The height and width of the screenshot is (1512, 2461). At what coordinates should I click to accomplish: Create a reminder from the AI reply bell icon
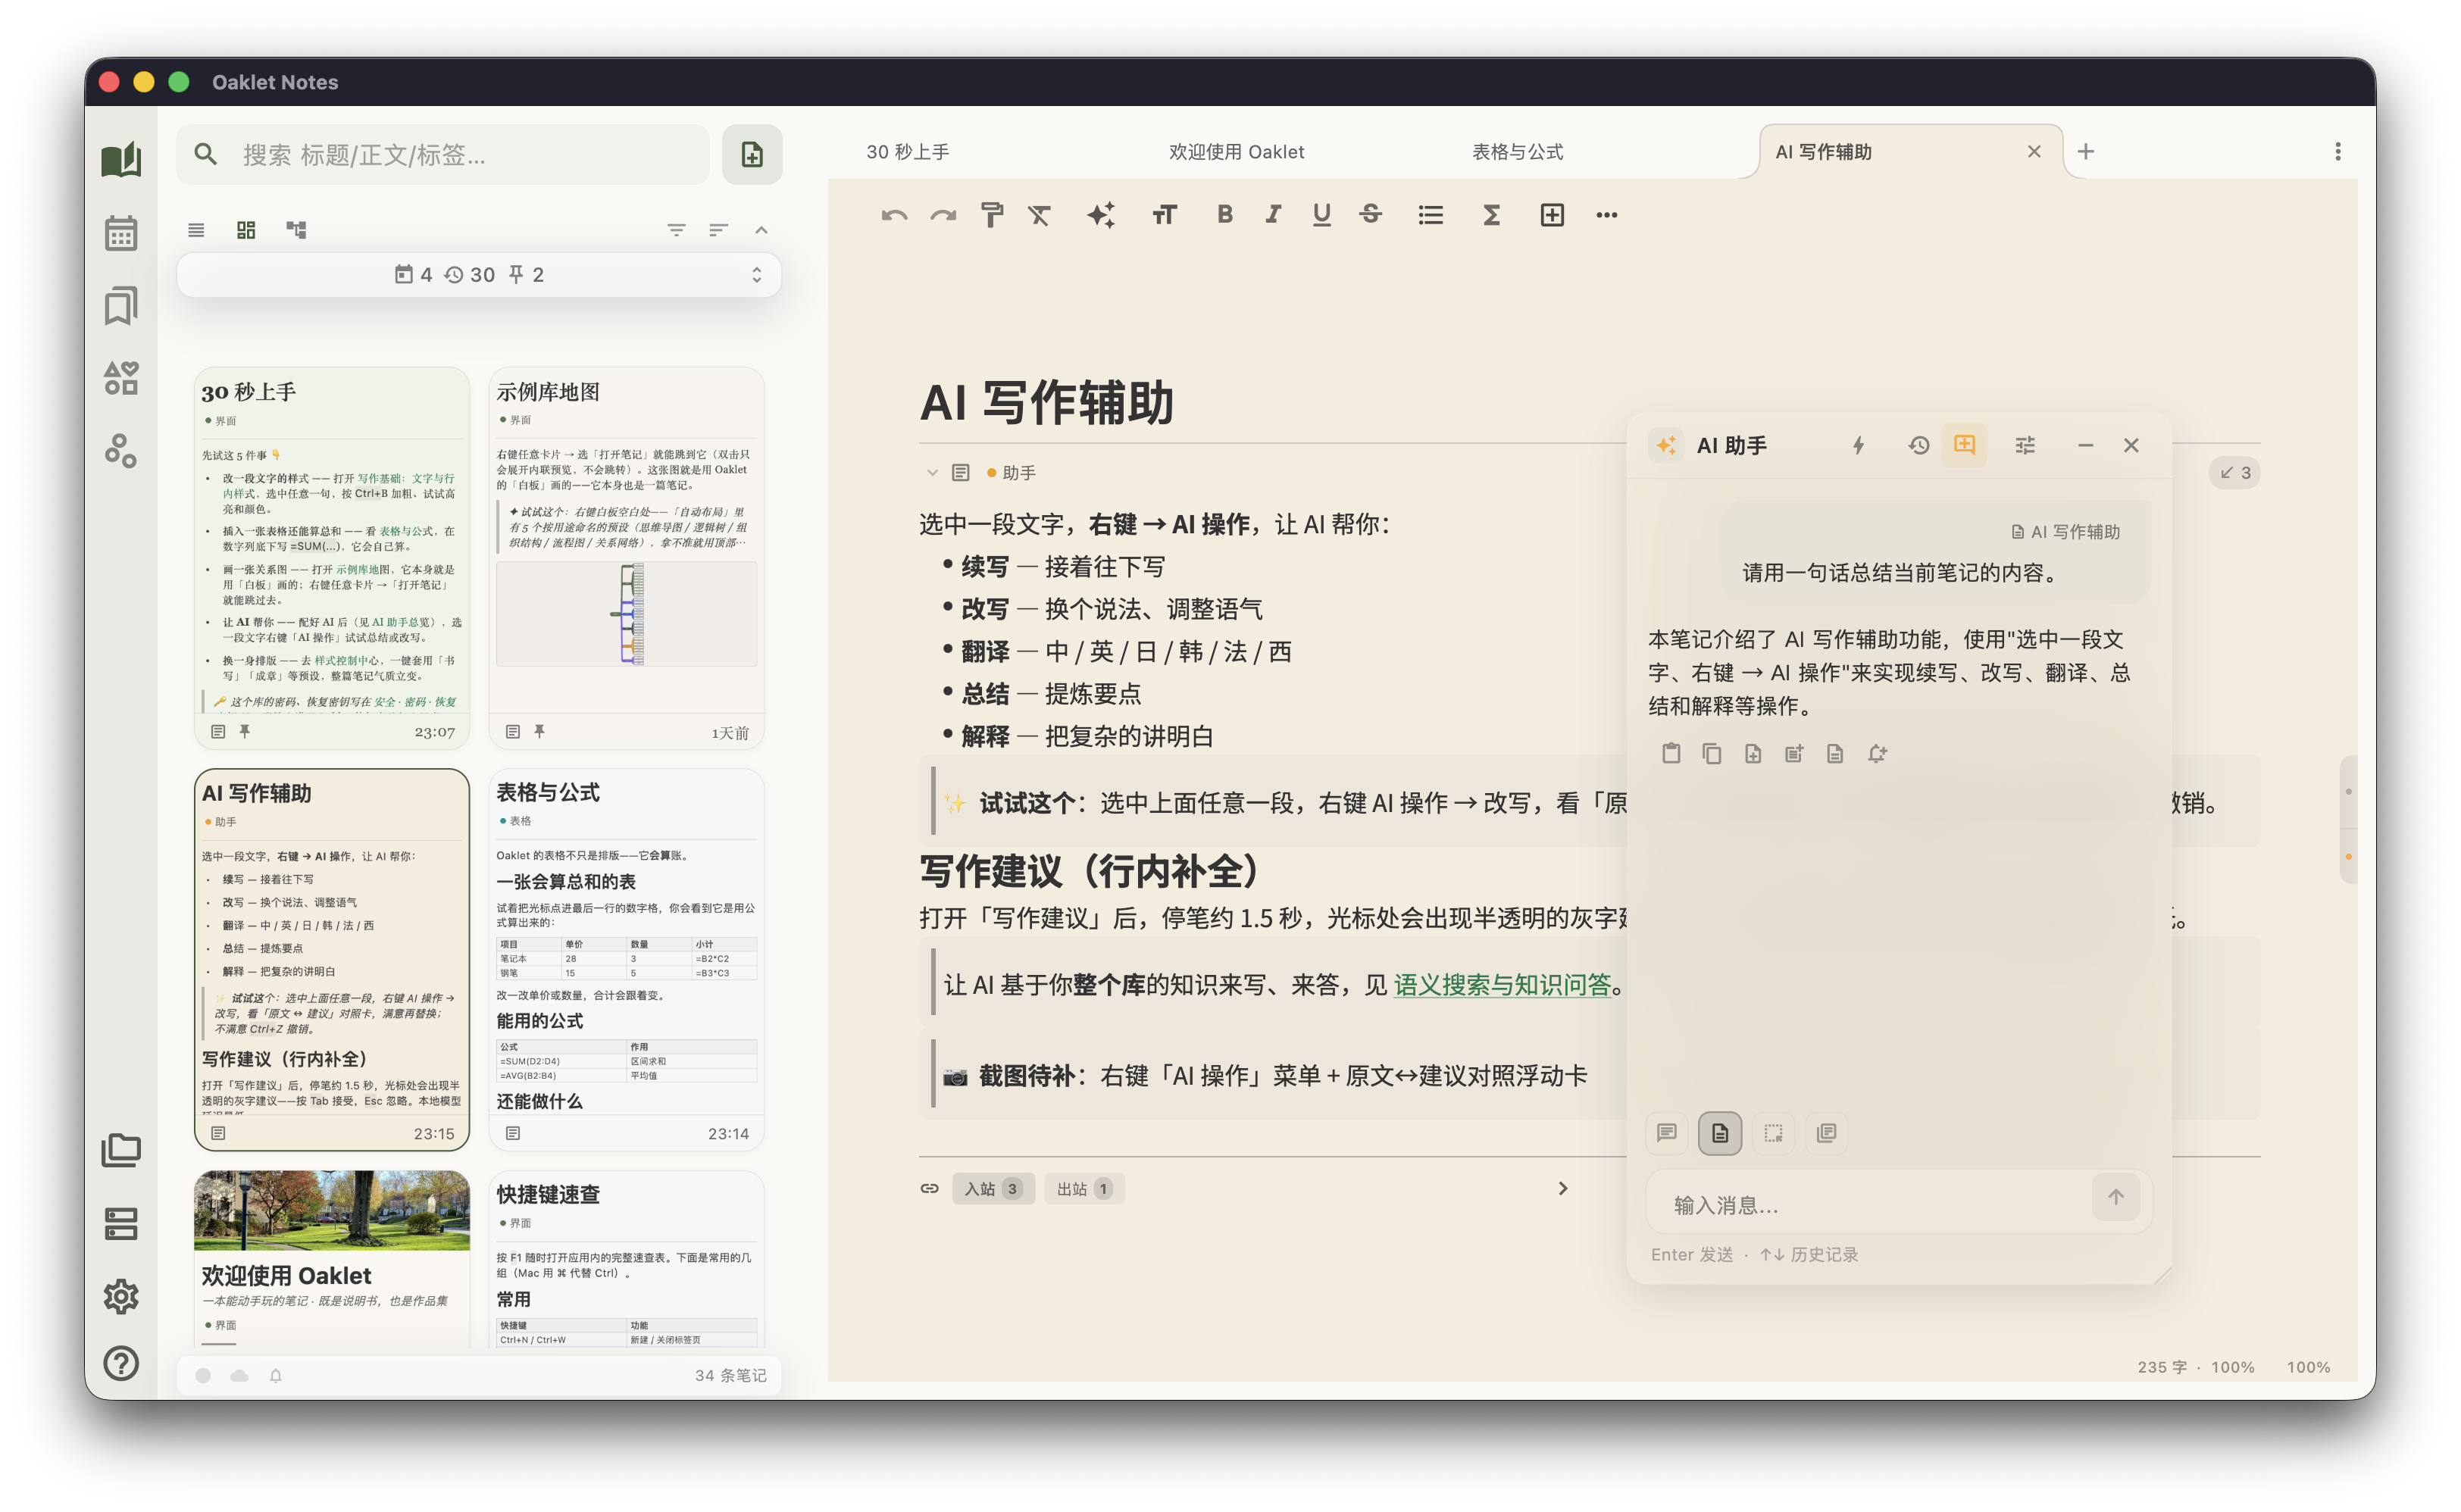1877,754
